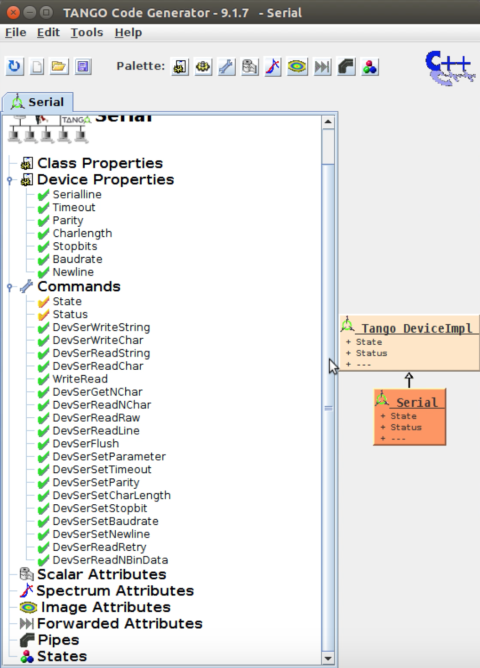Click the Image Attributes tree icon

[x=28, y=607]
